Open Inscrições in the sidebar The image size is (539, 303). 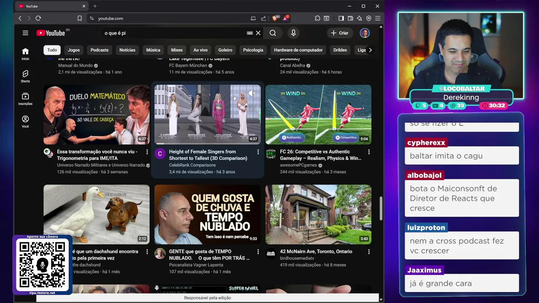25,99
